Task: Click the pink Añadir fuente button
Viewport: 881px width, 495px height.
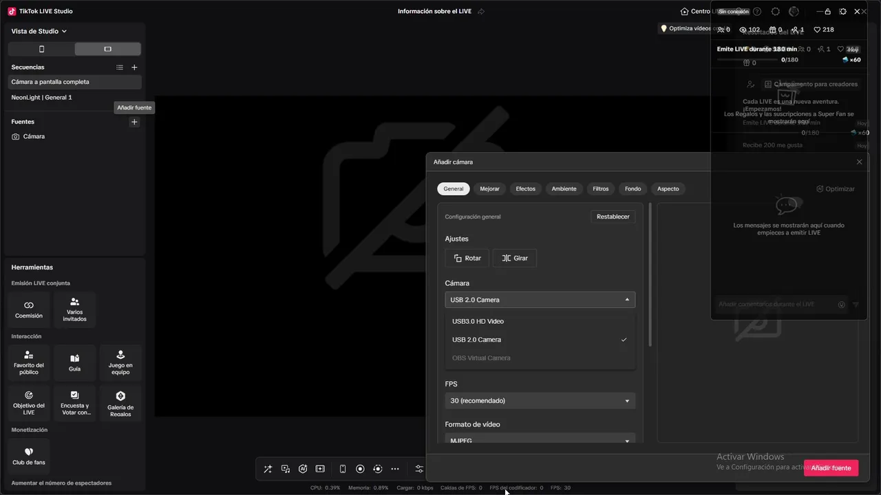Action: (831, 468)
